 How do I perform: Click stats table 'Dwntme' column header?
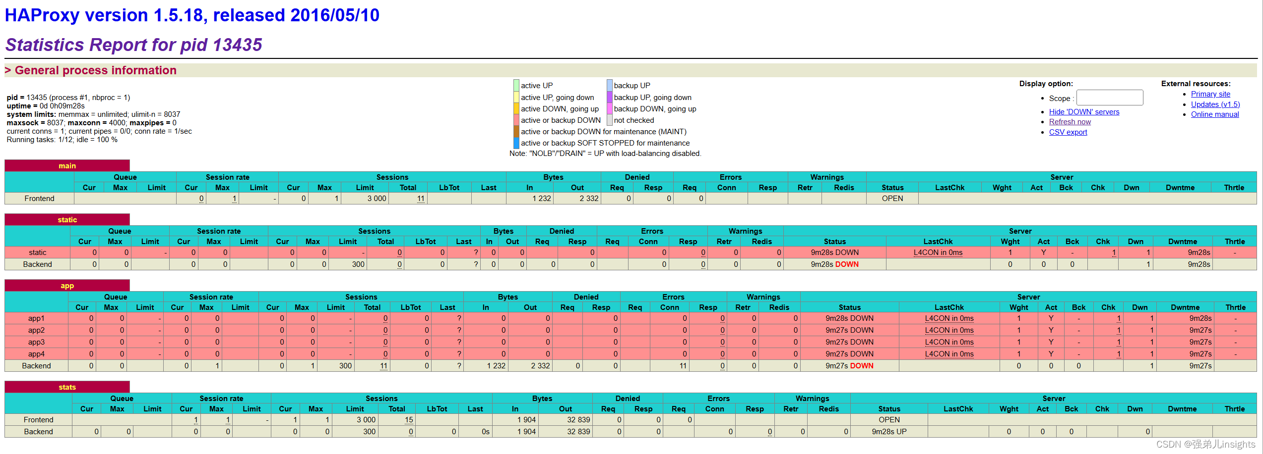[1182, 409]
